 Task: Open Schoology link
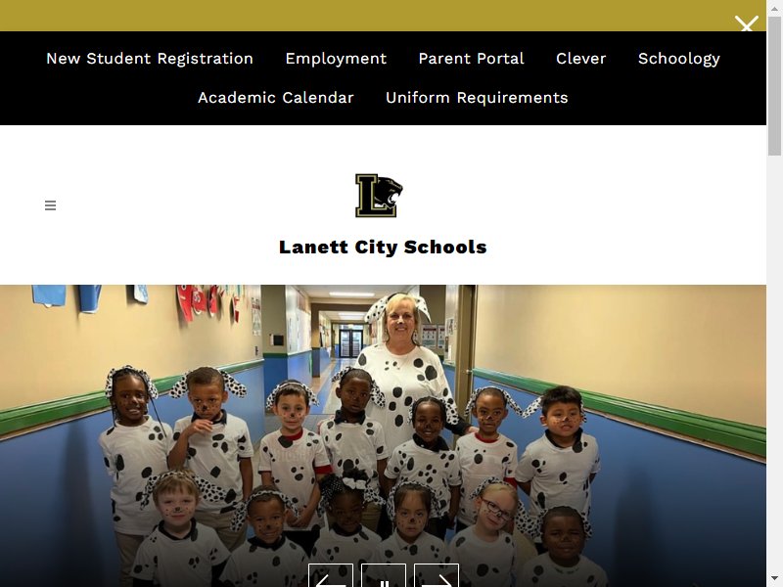click(x=679, y=59)
